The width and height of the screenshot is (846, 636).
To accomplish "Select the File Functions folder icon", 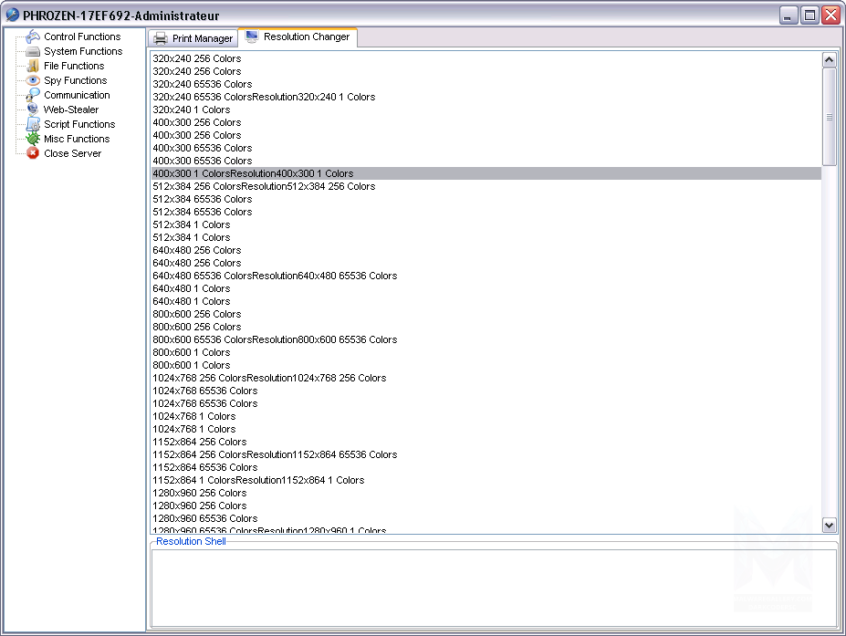I will click(34, 66).
